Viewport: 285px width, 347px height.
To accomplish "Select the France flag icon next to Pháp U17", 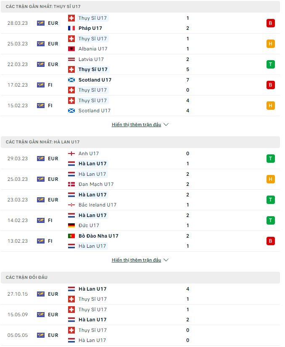I will (x=71, y=28).
